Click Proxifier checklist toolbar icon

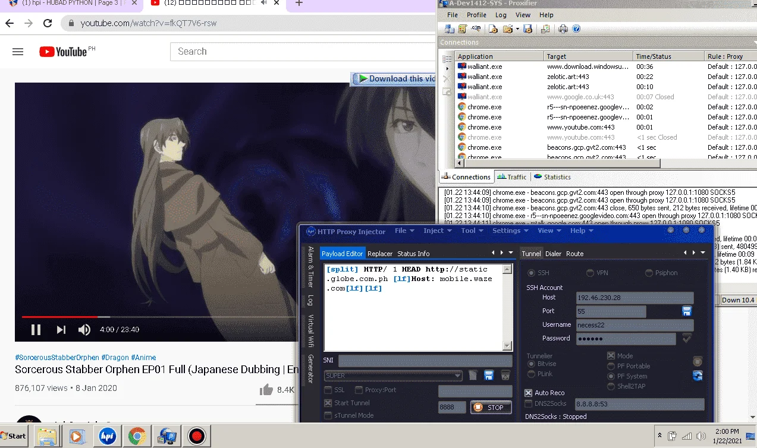[x=545, y=29]
